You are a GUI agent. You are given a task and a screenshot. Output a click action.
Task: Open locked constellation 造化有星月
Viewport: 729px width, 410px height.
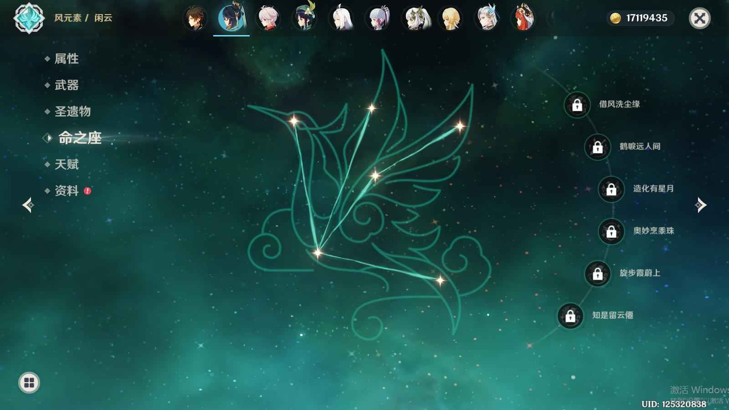click(x=611, y=189)
